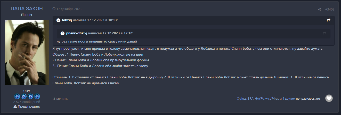Open the ПАПА ЗАКОН user profile

point(27,8)
